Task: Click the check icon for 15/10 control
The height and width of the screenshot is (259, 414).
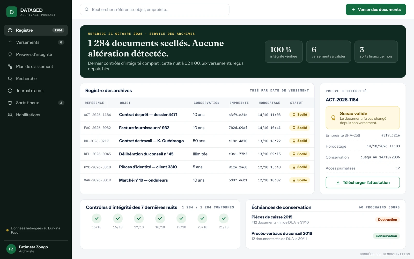Action: click(x=97, y=218)
